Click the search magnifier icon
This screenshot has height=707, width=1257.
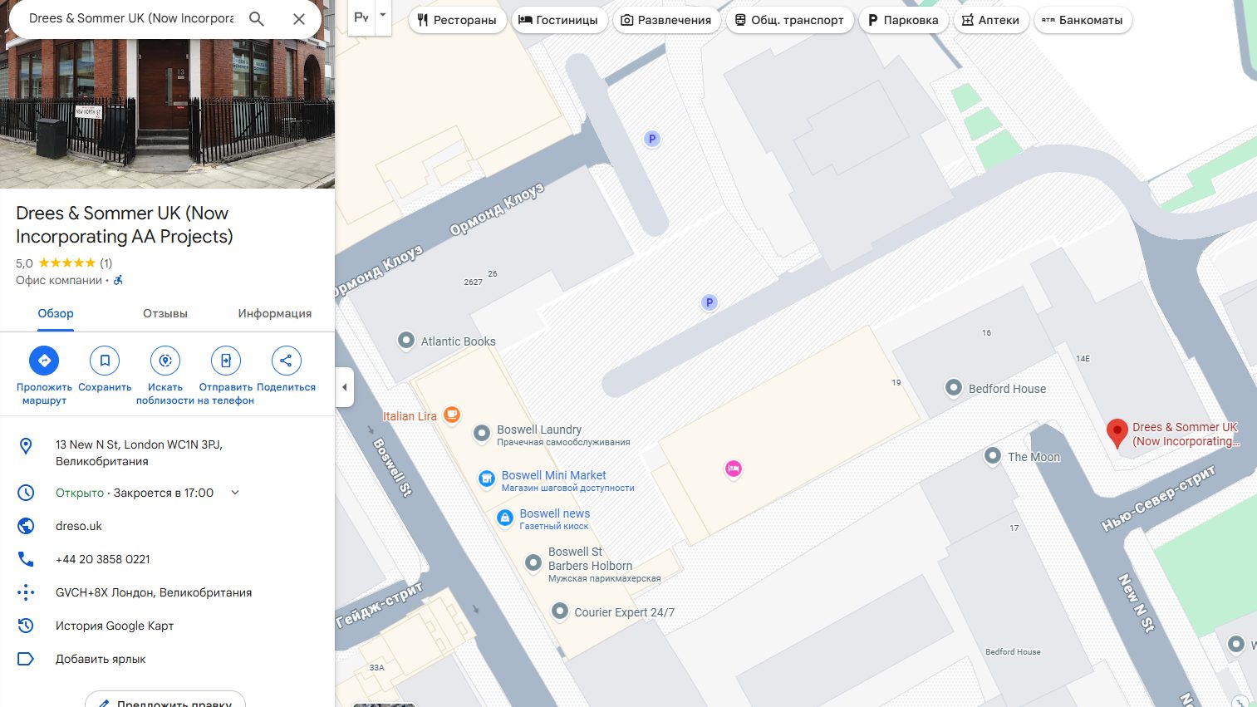[257, 18]
